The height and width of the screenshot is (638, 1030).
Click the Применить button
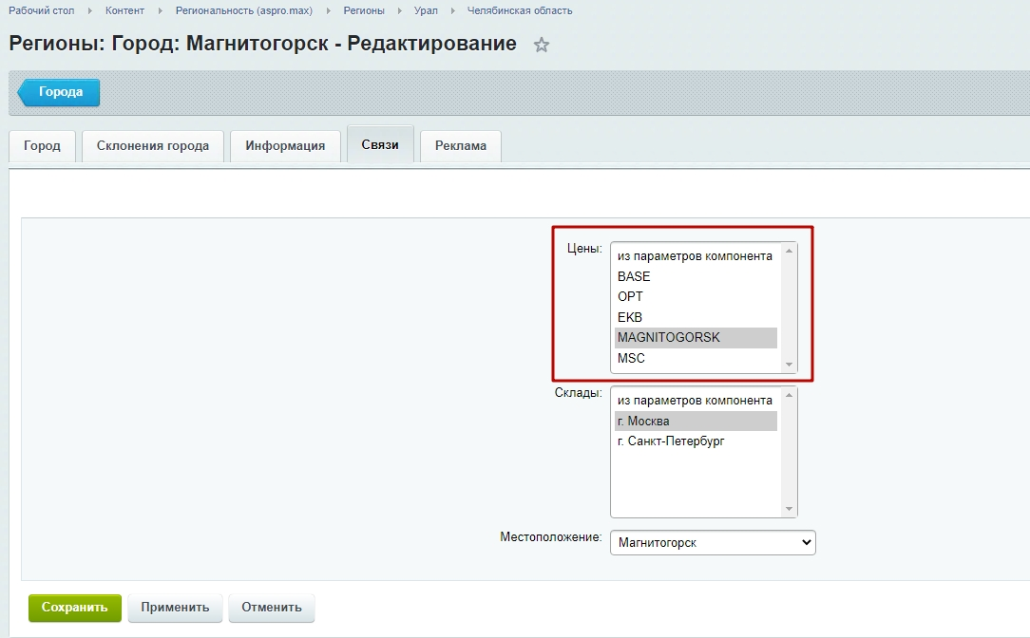[175, 608]
